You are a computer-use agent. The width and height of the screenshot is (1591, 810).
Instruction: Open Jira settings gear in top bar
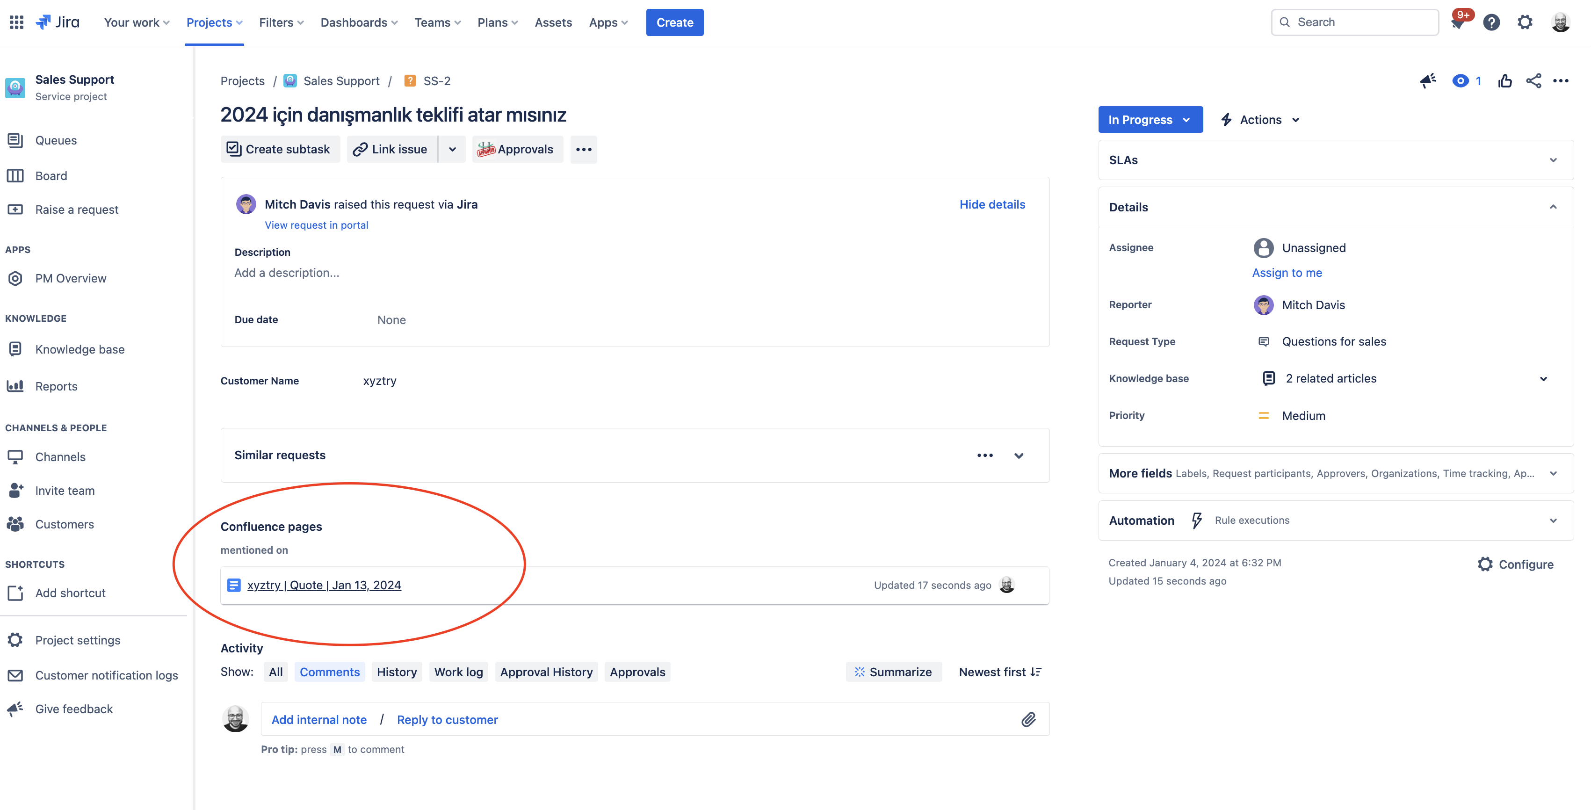coord(1525,22)
